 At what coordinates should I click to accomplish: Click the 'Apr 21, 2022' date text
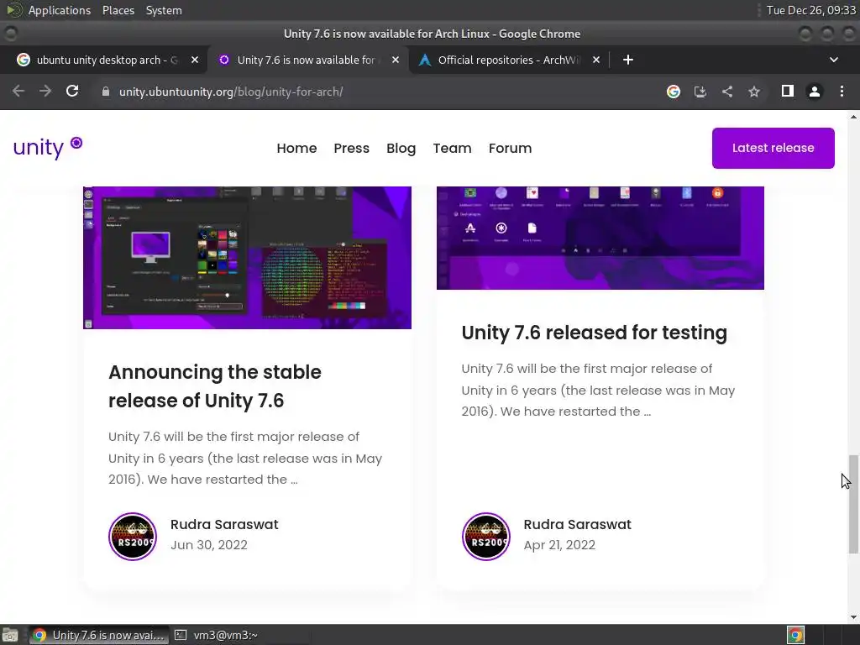click(x=559, y=544)
